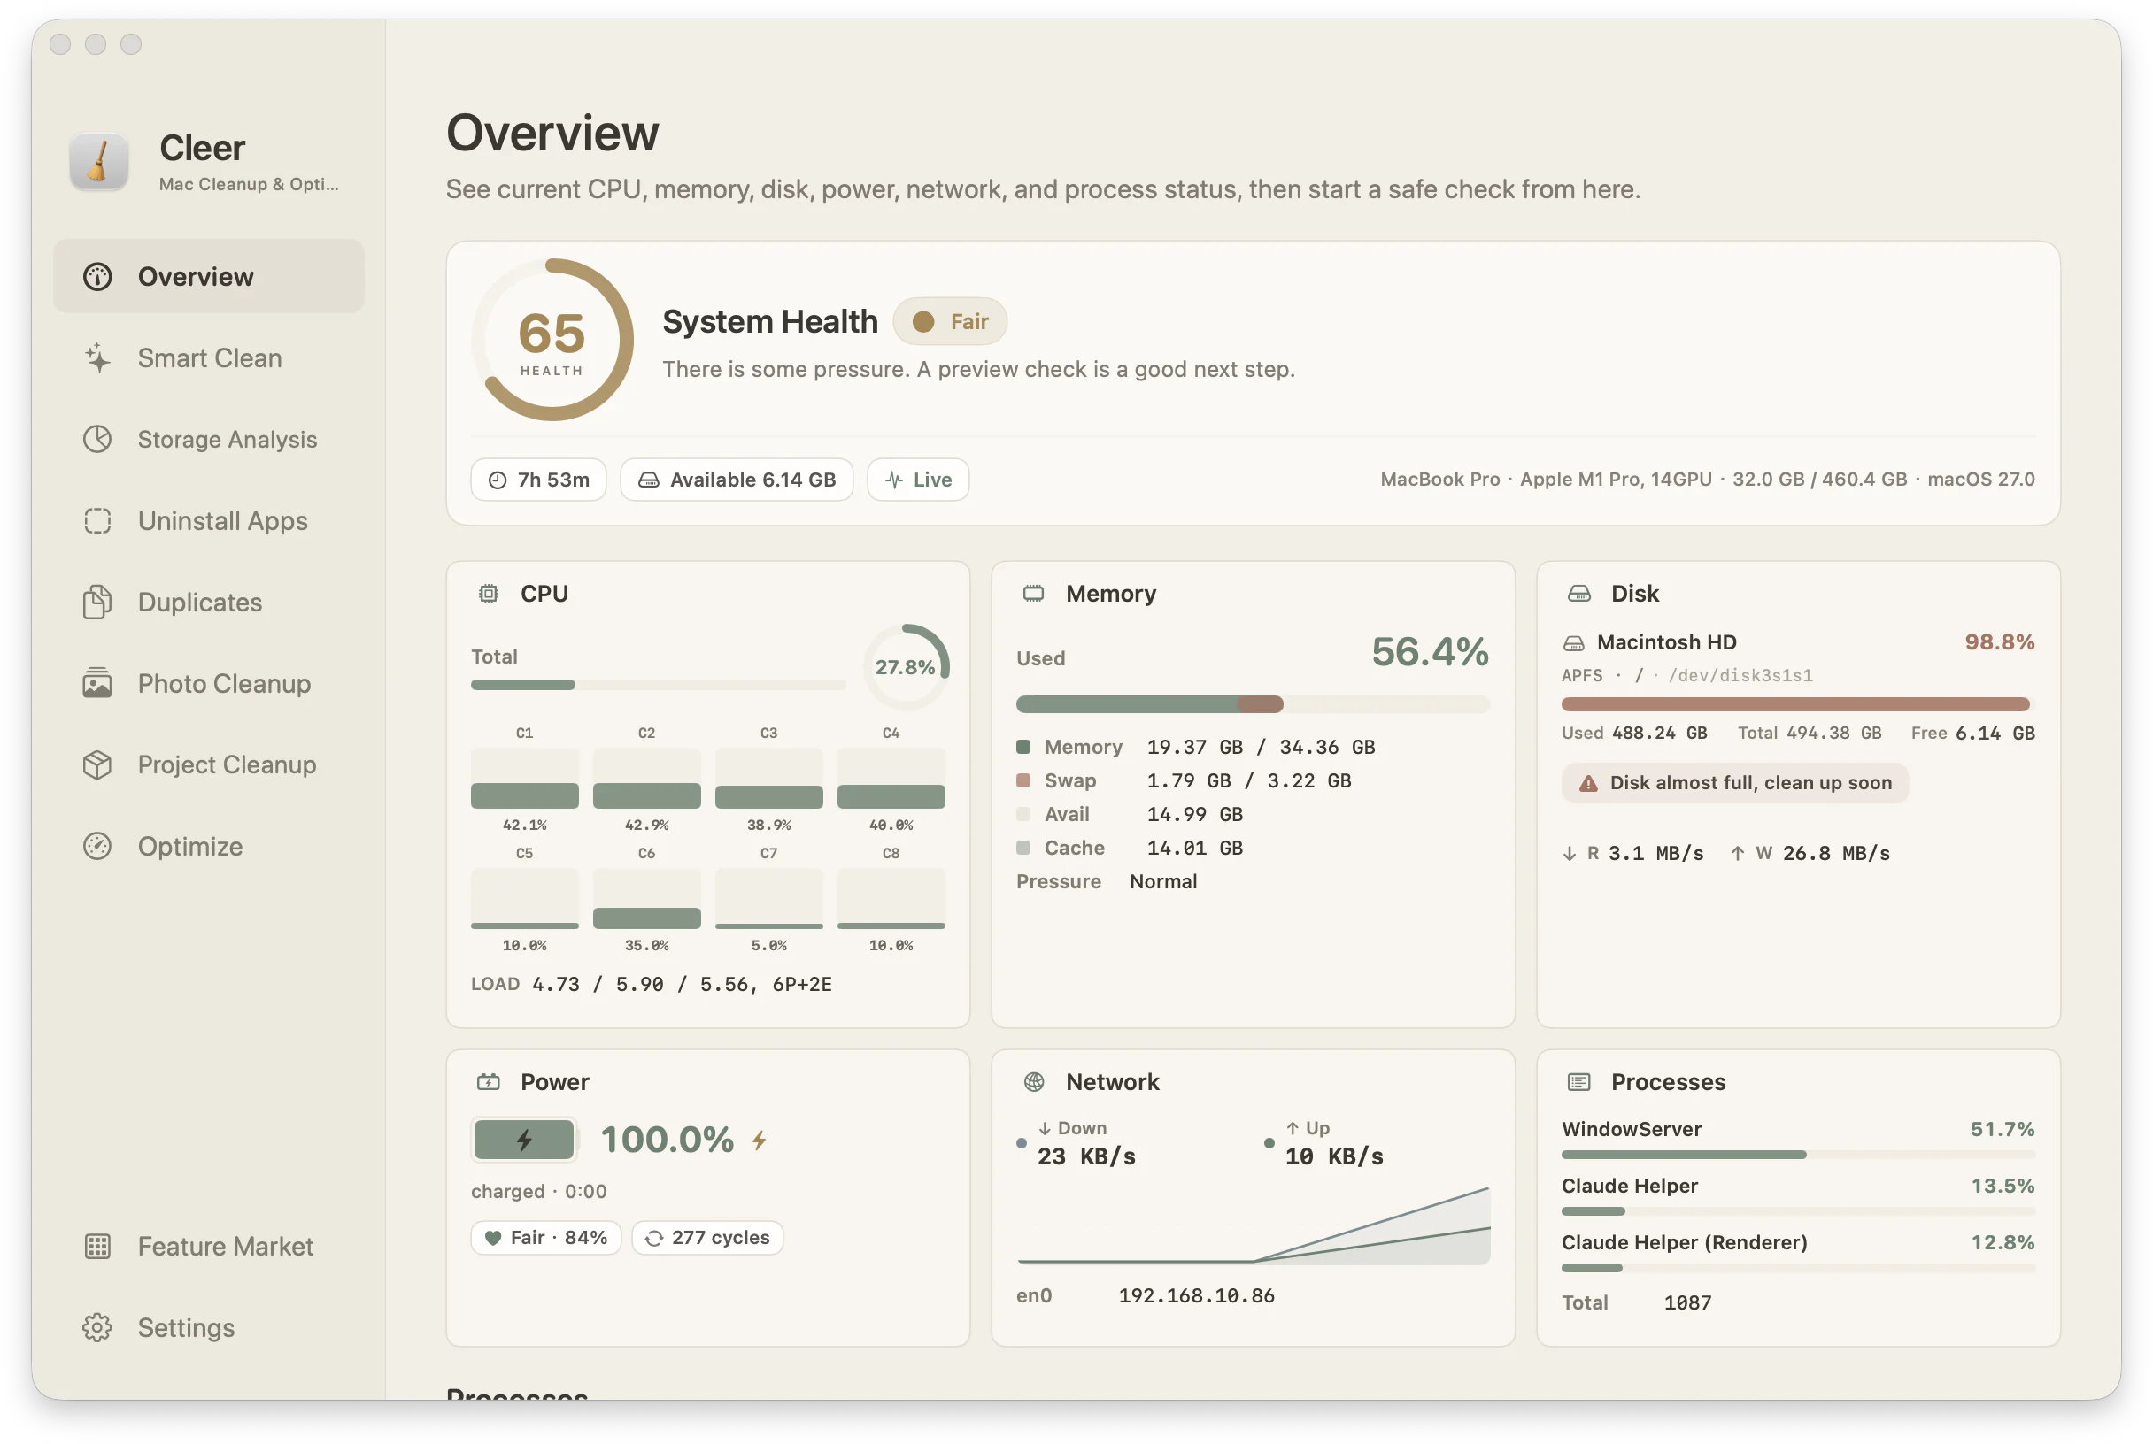
Task: Click the Settings gear icon
Action: (x=96, y=1327)
